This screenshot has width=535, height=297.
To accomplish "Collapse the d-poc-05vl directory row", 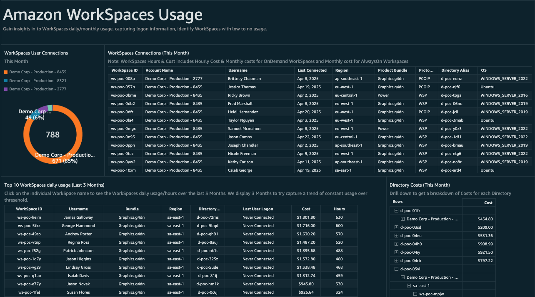I will 396,269.
